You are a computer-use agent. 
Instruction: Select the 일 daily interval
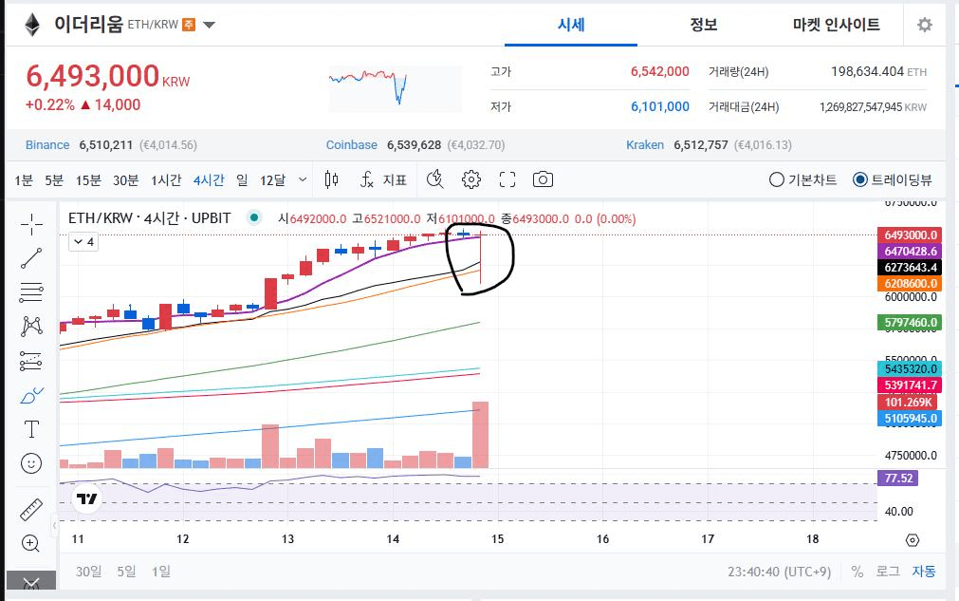[x=242, y=180]
